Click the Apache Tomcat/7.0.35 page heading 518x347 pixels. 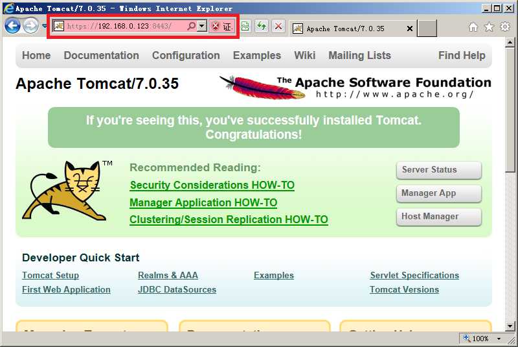point(97,84)
